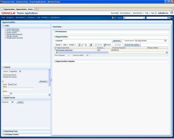Open the global Search category All dropdown
This screenshot has height=139, width=174.
pyautogui.click(x=144, y=18)
